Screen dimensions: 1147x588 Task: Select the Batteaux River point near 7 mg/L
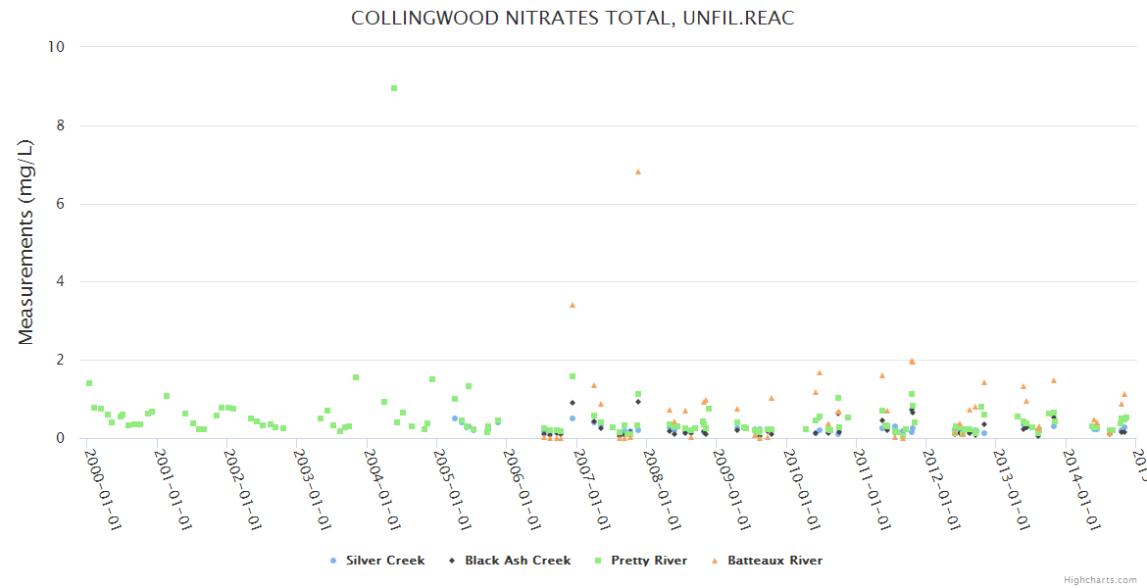(638, 171)
